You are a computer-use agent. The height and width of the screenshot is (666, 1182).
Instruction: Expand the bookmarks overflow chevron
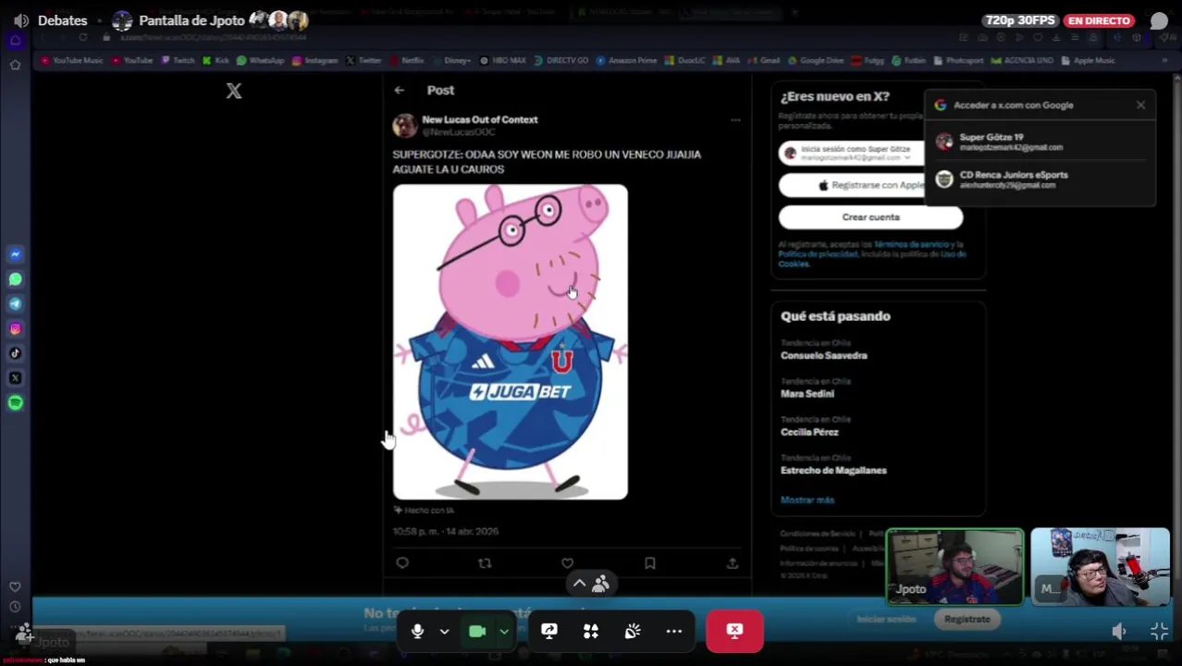(1165, 61)
